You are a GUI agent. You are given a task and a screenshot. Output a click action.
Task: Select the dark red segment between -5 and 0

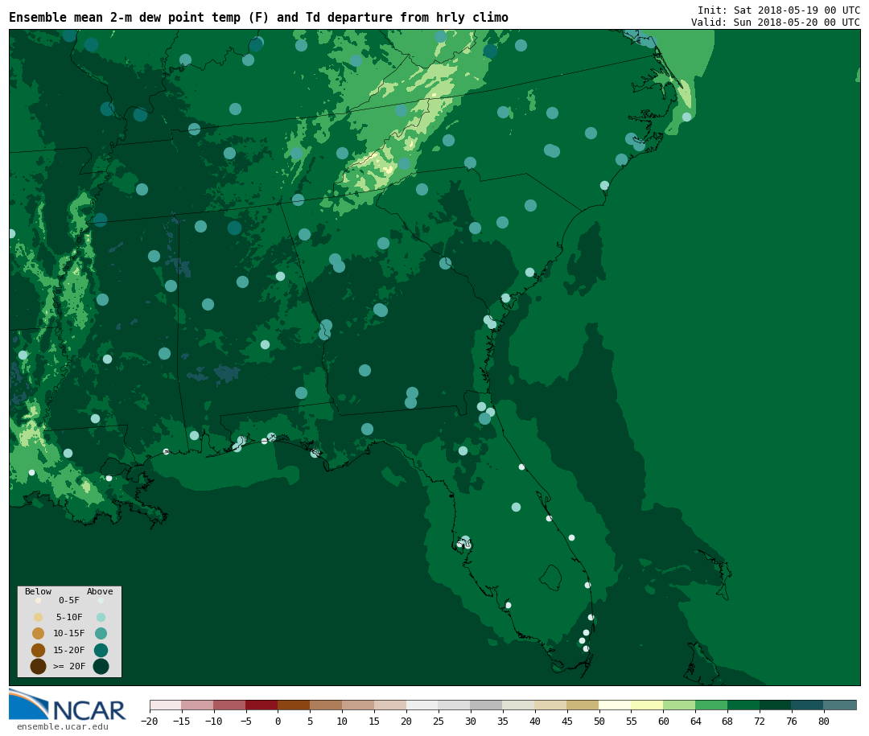[x=262, y=705]
